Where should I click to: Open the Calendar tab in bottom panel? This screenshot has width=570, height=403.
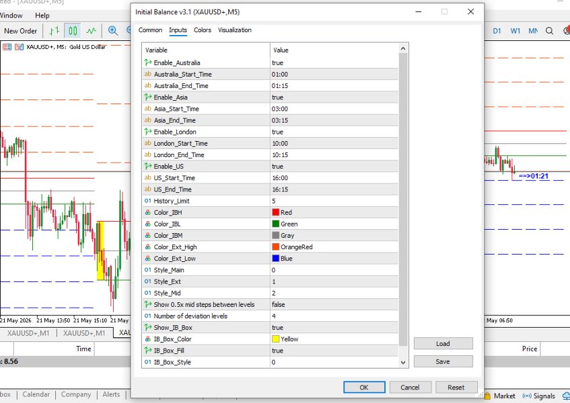[x=36, y=394]
